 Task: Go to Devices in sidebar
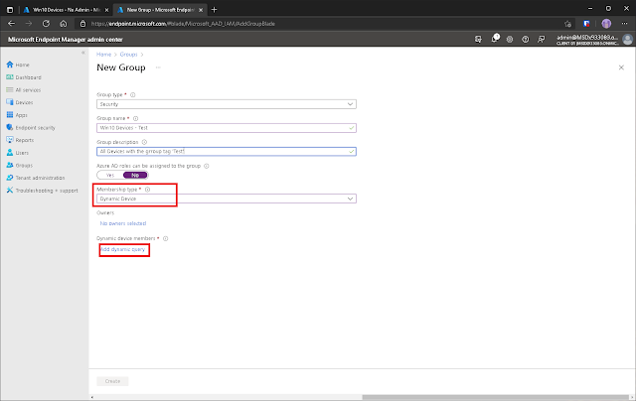20,102
